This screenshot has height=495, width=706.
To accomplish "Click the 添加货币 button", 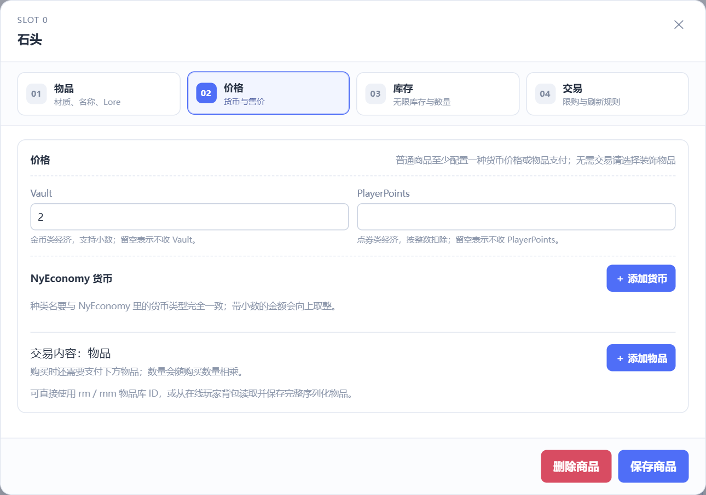I will coord(641,279).
